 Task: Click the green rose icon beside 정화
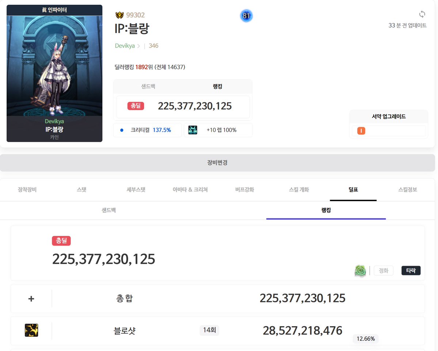tap(360, 271)
